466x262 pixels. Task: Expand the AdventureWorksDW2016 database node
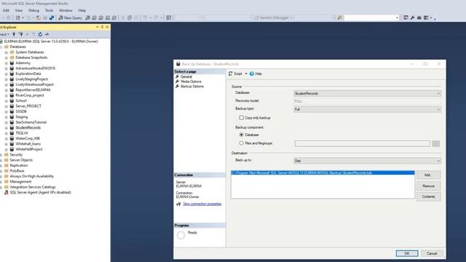click(x=7, y=68)
